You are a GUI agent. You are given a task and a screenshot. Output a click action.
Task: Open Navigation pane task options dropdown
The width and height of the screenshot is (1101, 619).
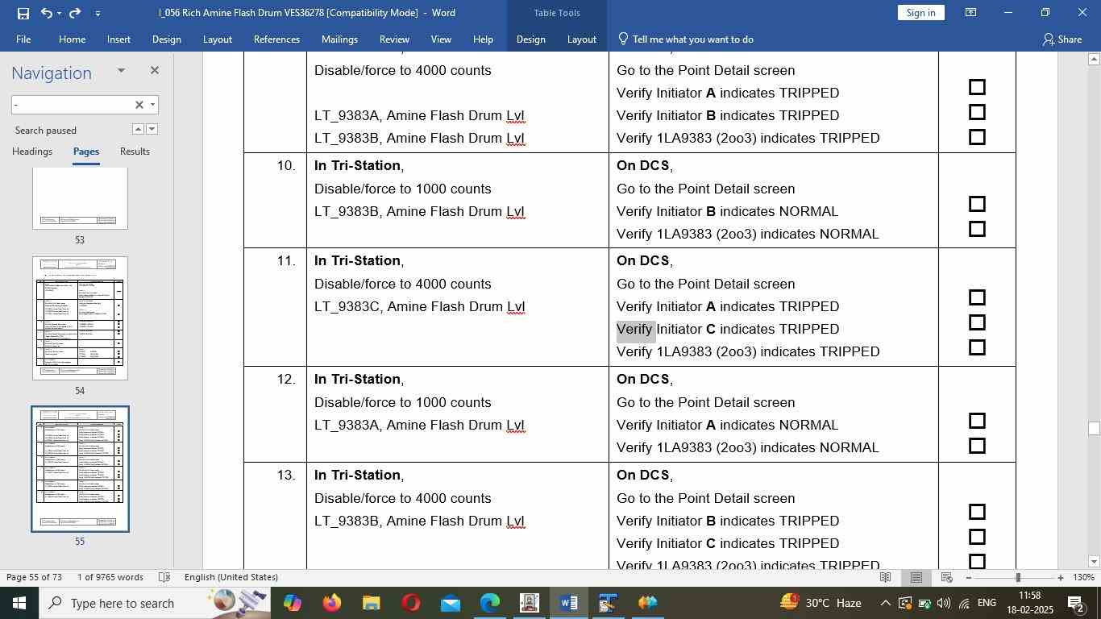(x=121, y=71)
